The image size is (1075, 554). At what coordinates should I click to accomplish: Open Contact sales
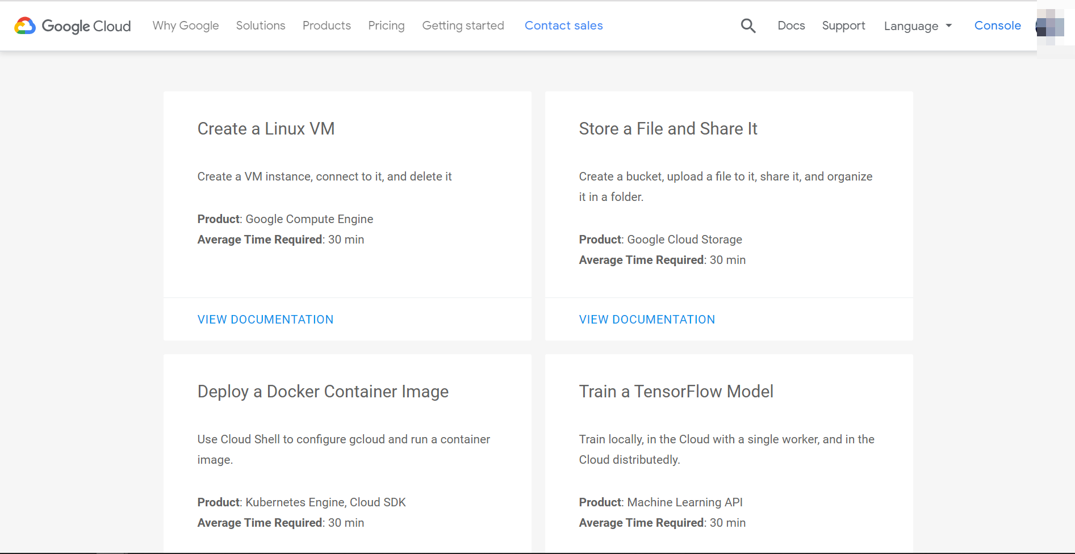[563, 26]
